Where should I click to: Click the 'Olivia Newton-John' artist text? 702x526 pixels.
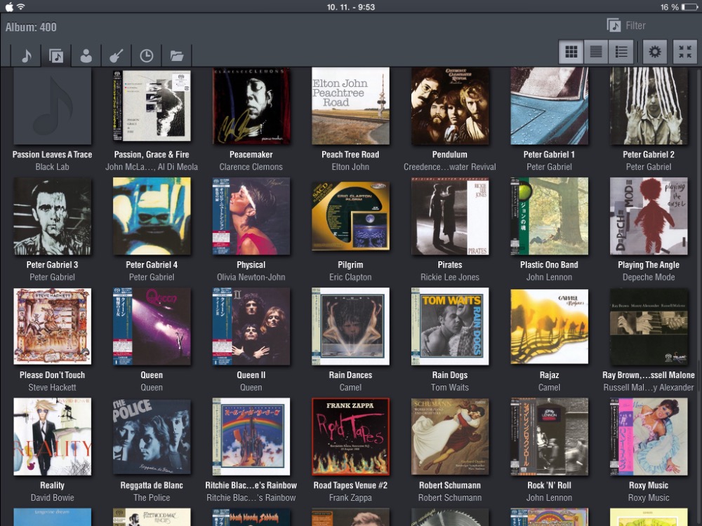[x=251, y=277]
